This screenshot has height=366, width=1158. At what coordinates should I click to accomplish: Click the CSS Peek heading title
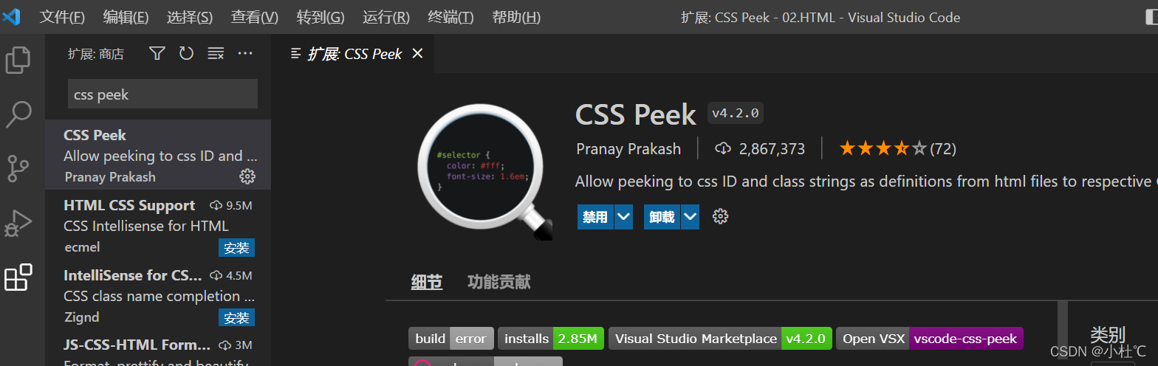click(x=636, y=114)
